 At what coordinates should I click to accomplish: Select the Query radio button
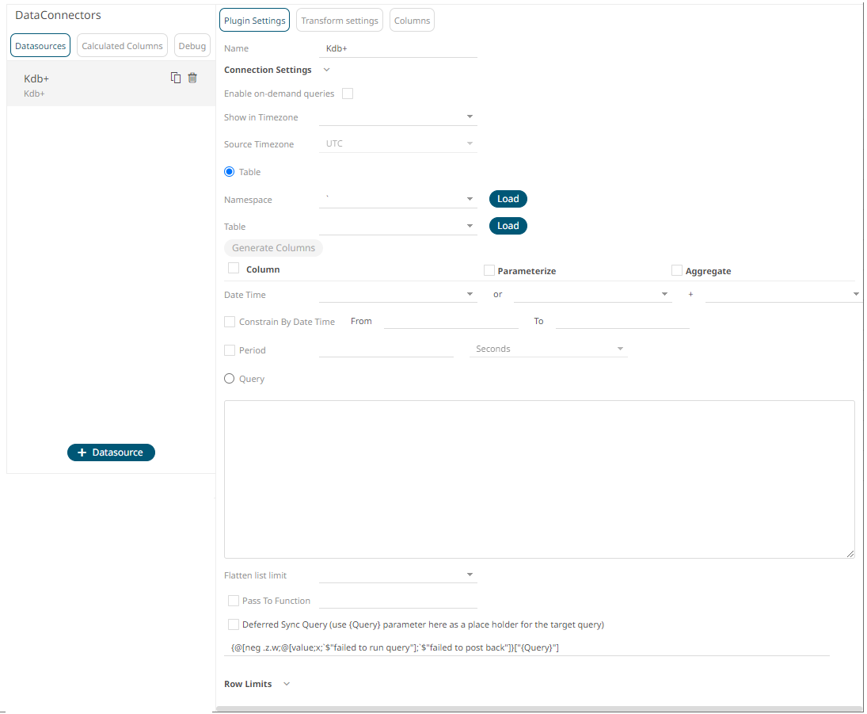click(x=229, y=379)
